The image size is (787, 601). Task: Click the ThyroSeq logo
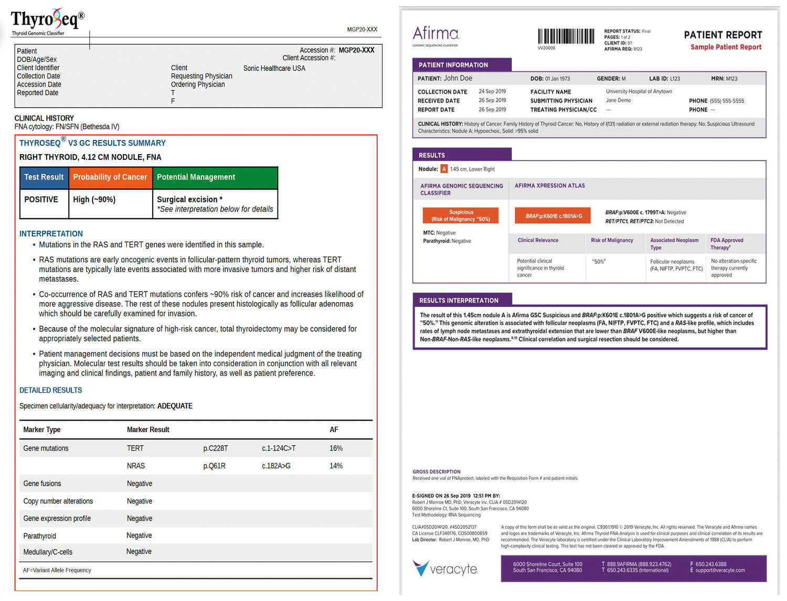tap(47, 22)
